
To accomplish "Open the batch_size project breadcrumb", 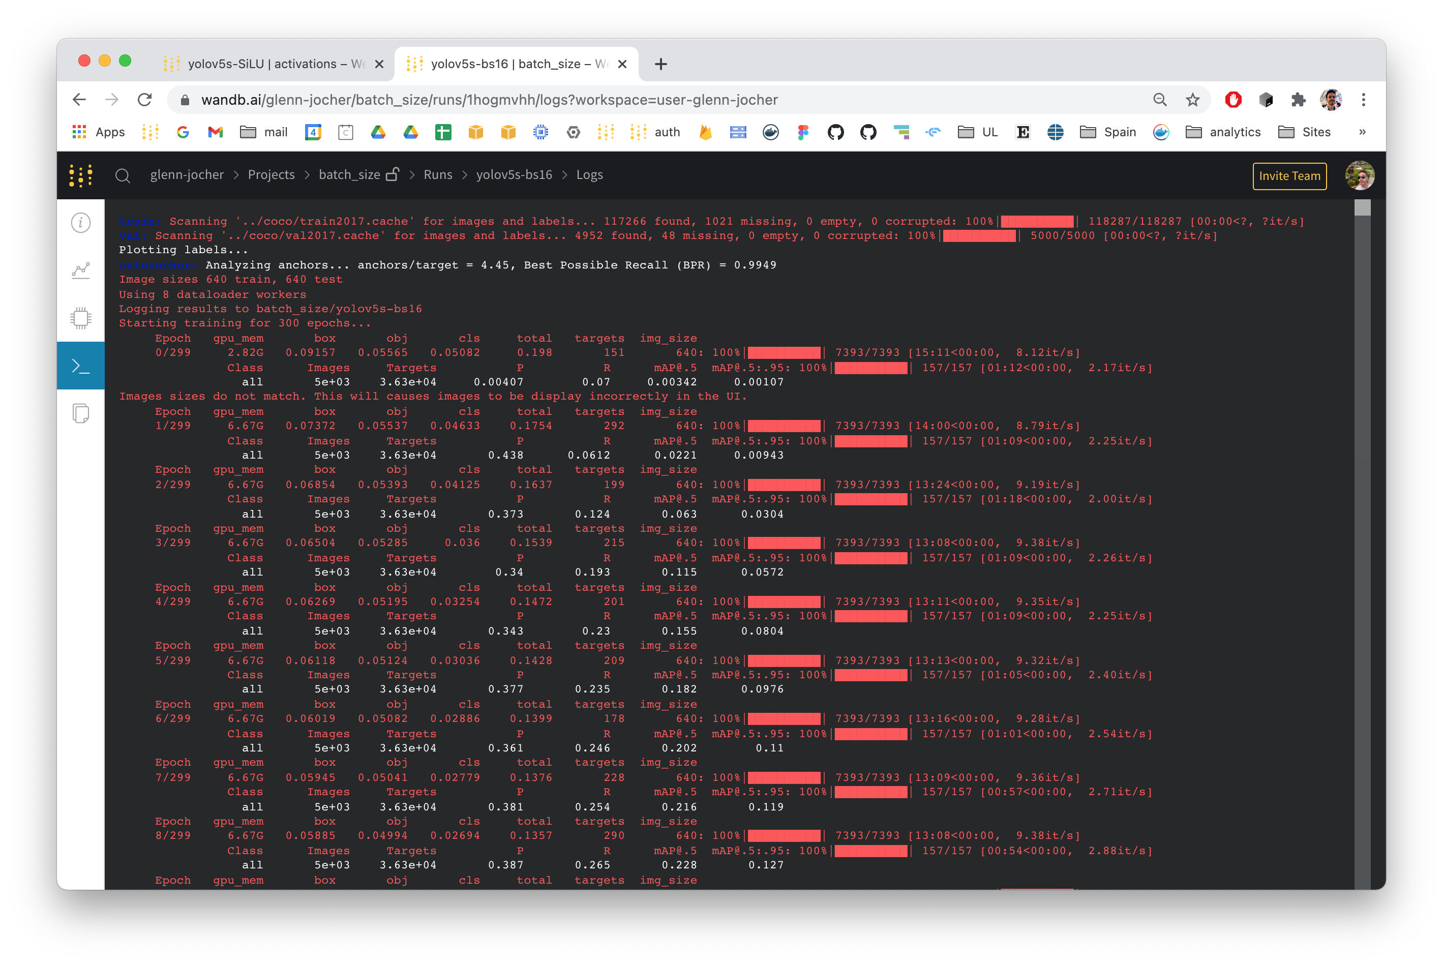I will pyautogui.click(x=349, y=175).
